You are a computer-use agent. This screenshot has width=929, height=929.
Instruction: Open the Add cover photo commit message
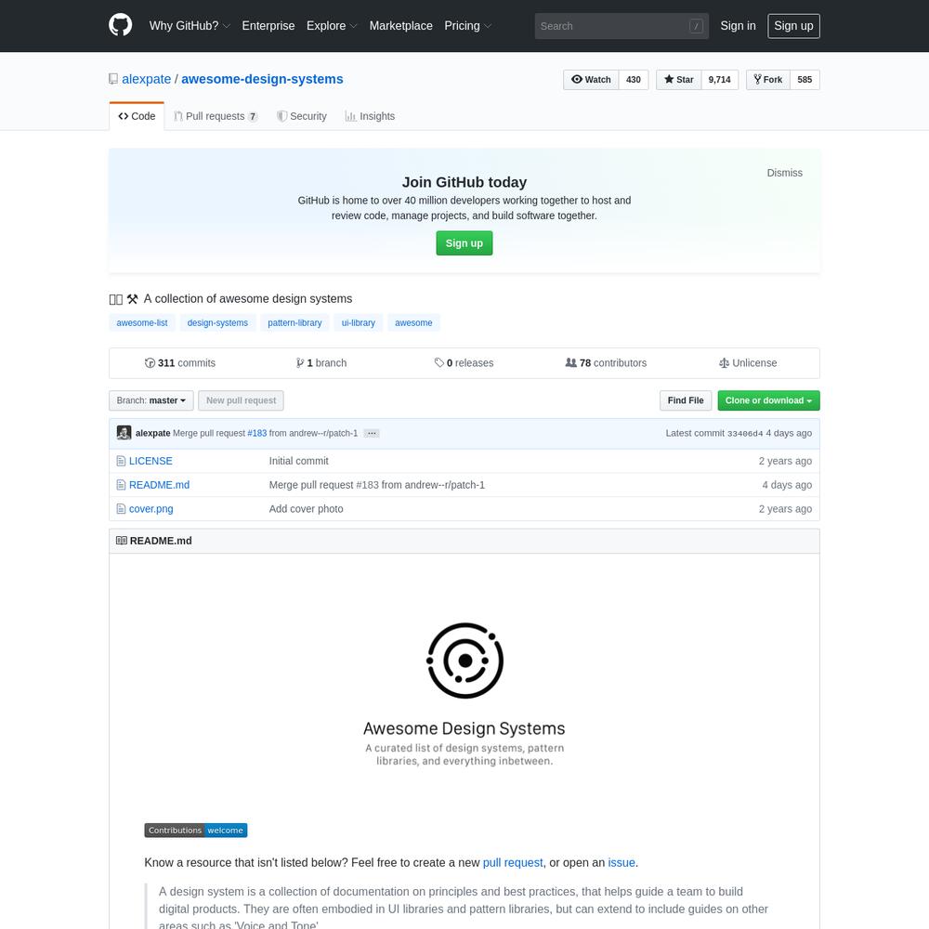307,509
